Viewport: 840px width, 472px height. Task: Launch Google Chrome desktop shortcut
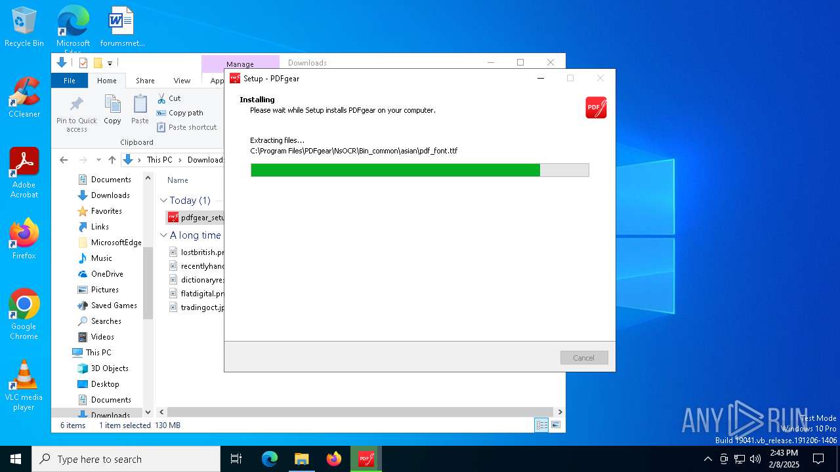tap(24, 315)
